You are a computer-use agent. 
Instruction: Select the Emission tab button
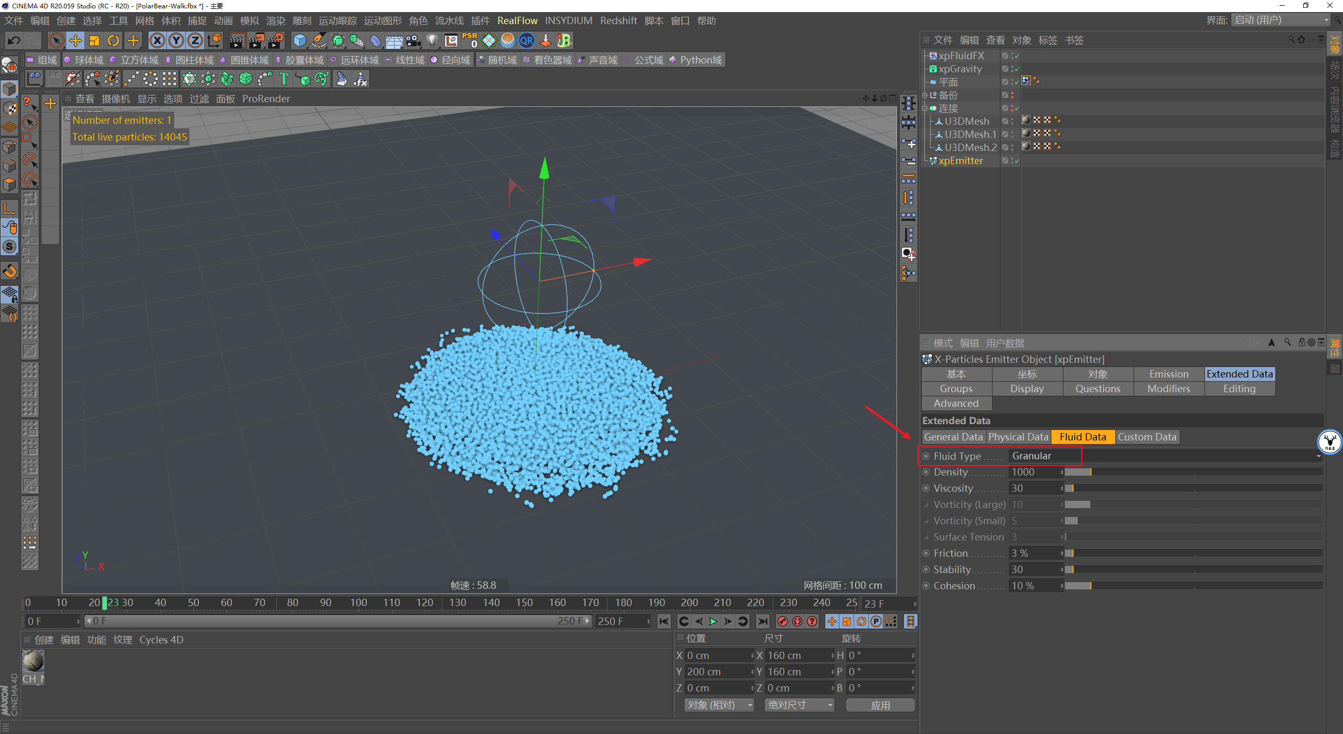[x=1168, y=374]
